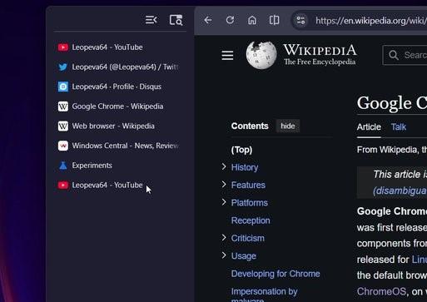Click the Wikipedia search field
Image resolution: width=427 pixels, height=302 pixels.
pyautogui.click(x=405, y=55)
